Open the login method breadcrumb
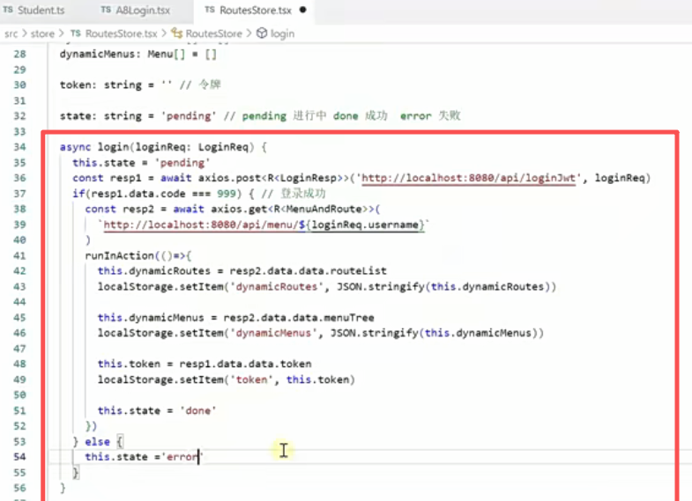 tap(282, 34)
